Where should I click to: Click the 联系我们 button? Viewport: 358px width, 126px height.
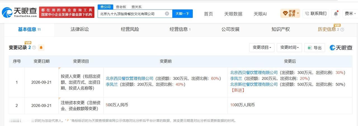pyautogui.click(x=315, y=13)
